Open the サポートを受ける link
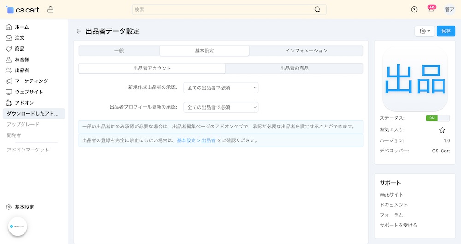 click(x=398, y=225)
